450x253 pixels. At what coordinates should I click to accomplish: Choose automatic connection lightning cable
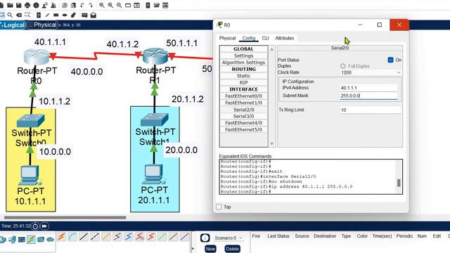click(61, 237)
